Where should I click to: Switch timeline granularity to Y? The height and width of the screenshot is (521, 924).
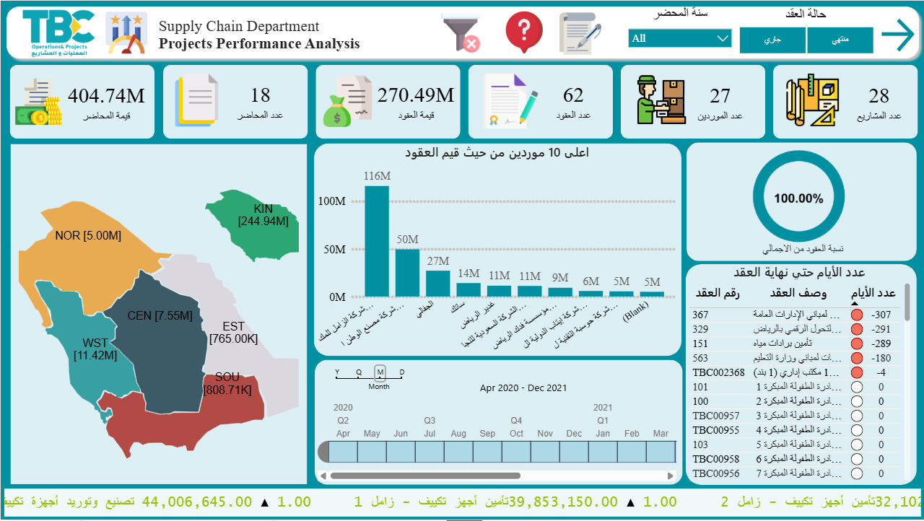tap(337, 372)
